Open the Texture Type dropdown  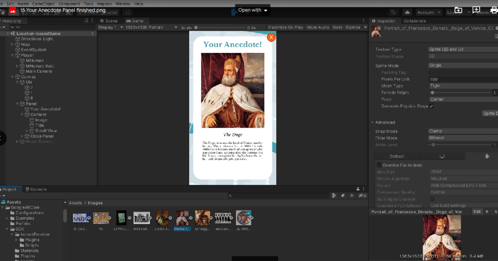pos(463,49)
